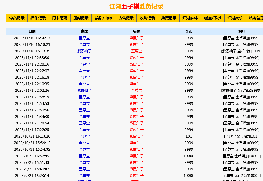Click winner 至尊宝 in 2023/9/25 15:40:47 row

(84, 169)
